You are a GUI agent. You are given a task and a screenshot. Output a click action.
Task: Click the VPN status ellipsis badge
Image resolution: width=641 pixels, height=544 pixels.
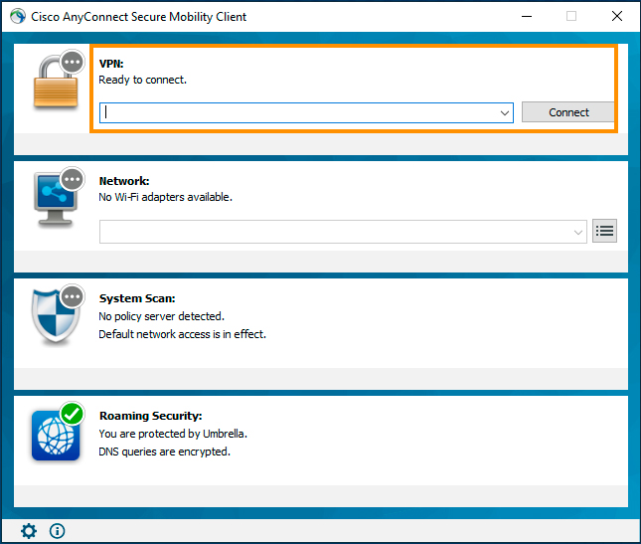coord(73,63)
